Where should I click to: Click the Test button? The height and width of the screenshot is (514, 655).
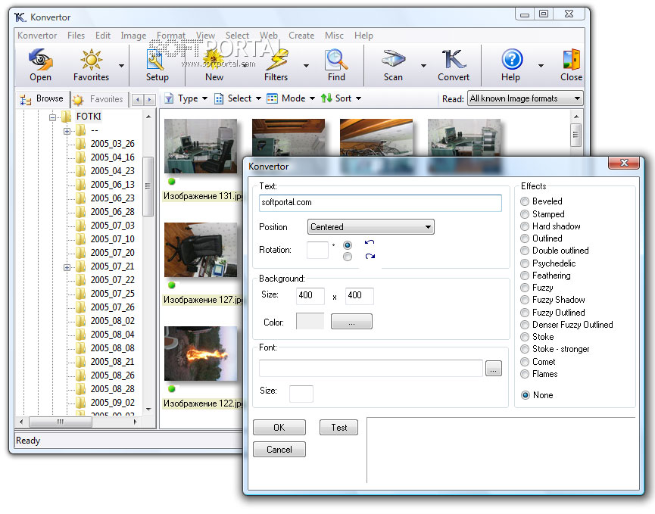click(338, 427)
